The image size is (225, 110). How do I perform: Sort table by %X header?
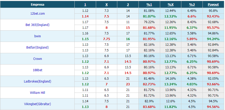(170, 5)
